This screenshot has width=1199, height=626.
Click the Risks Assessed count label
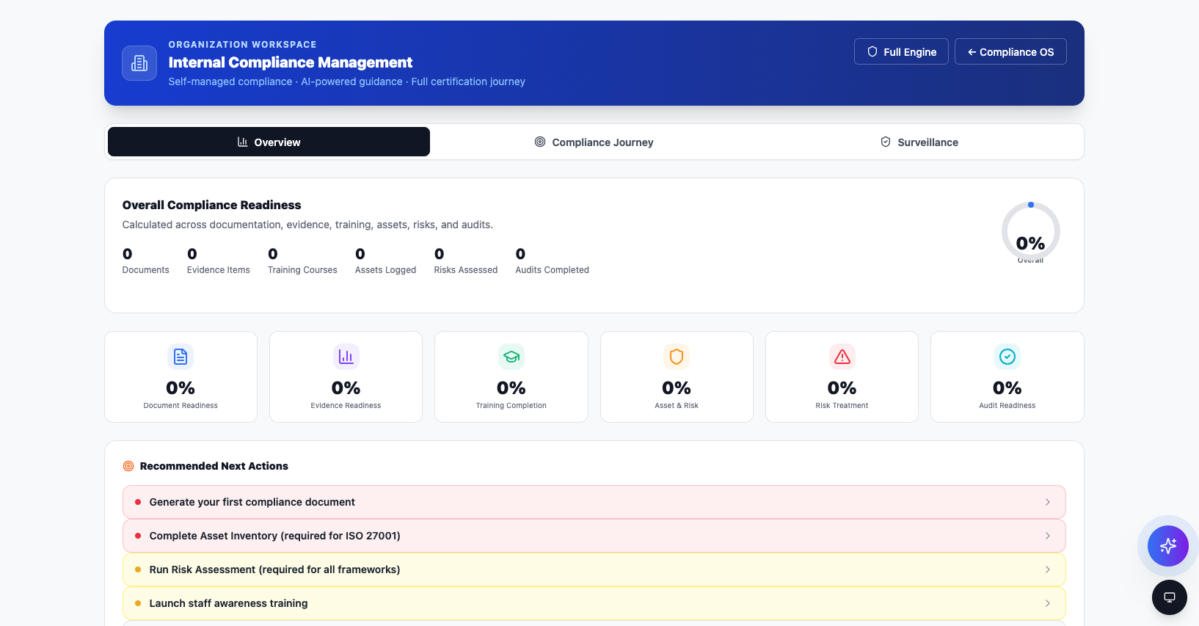(466, 270)
